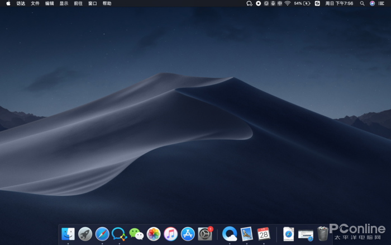Open the 编辑 menu

49,3
